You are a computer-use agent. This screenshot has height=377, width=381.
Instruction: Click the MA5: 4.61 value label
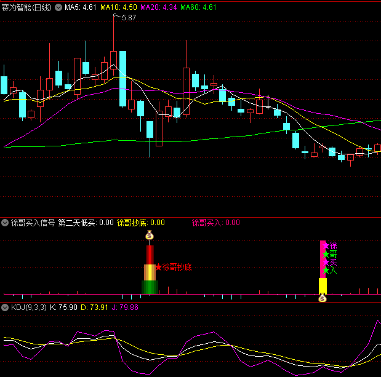[x=81, y=7]
